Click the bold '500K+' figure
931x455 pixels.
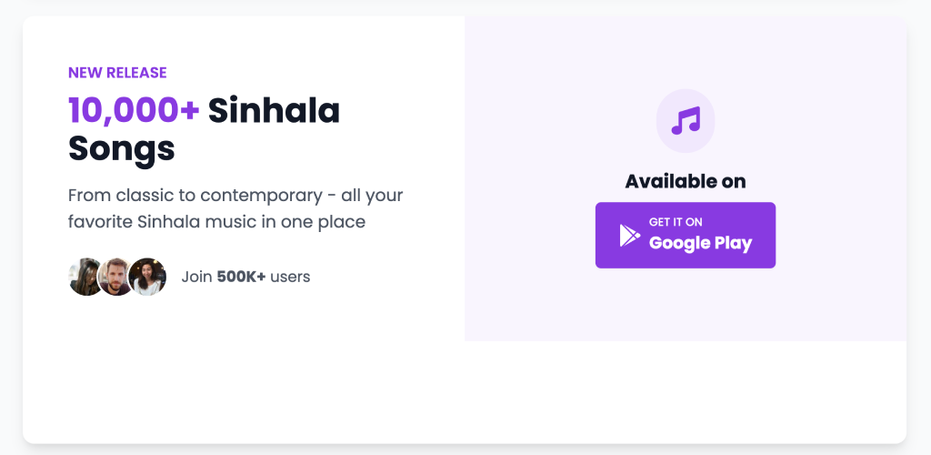click(x=241, y=277)
